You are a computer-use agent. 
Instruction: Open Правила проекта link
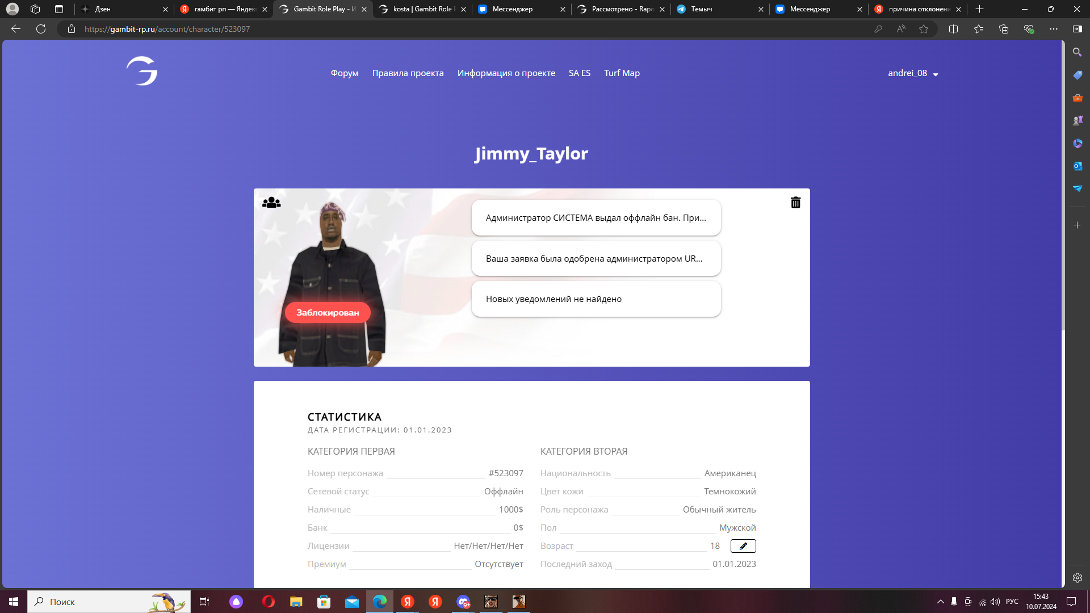[x=408, y=73]
